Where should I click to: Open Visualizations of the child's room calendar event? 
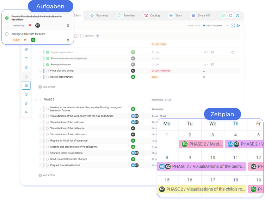click(x=202, y=189)
